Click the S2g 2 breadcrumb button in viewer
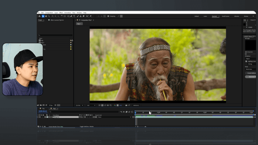The height and width of the screenshot is (145, 258). click(79, 24)
